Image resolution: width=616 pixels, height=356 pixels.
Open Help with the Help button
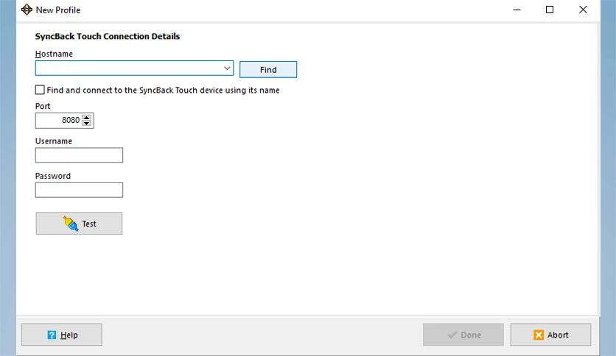point(62,335)
